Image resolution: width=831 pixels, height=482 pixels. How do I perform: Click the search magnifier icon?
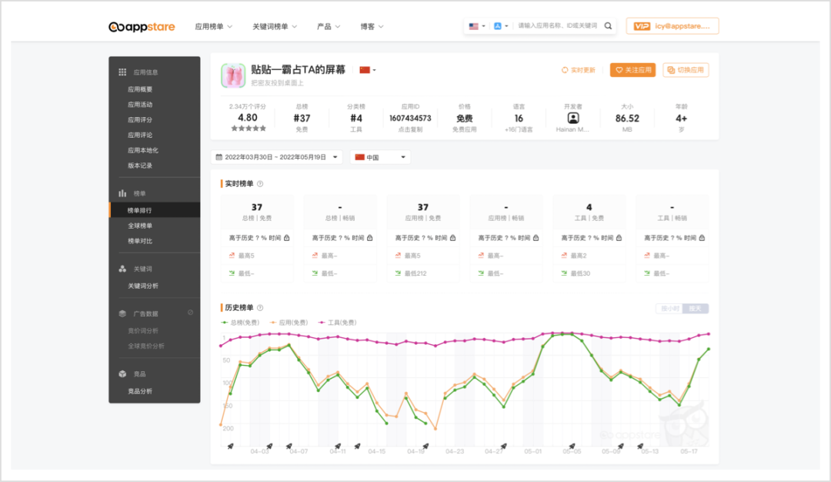click(608, 26)
